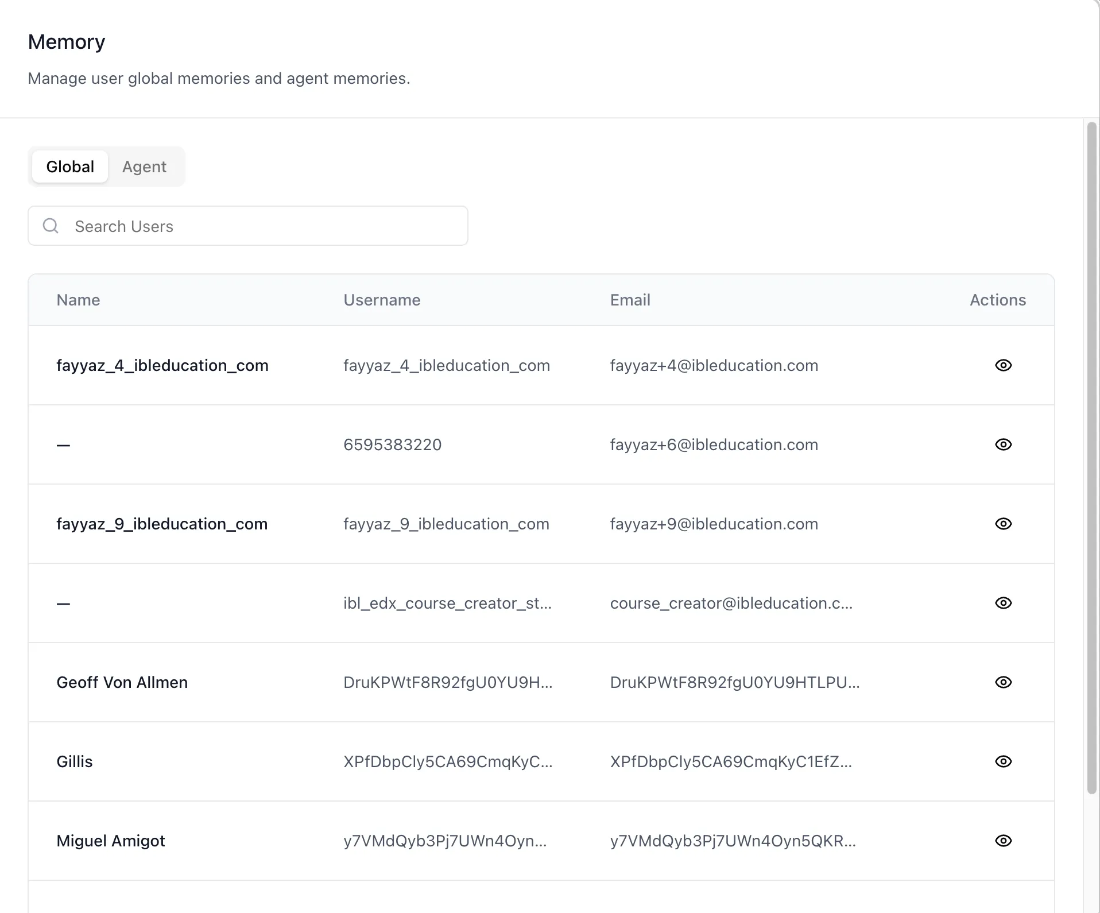The height and width of the screenshot is (913, 1100).
Task: Select the name fayyaz_9_ibleducation_com in bold
Action: pyautogui.click(x=162, y=524)
